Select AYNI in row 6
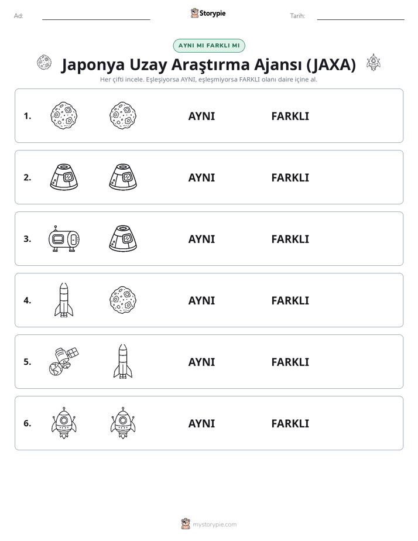The image size is (418, 541). [201, 423]
